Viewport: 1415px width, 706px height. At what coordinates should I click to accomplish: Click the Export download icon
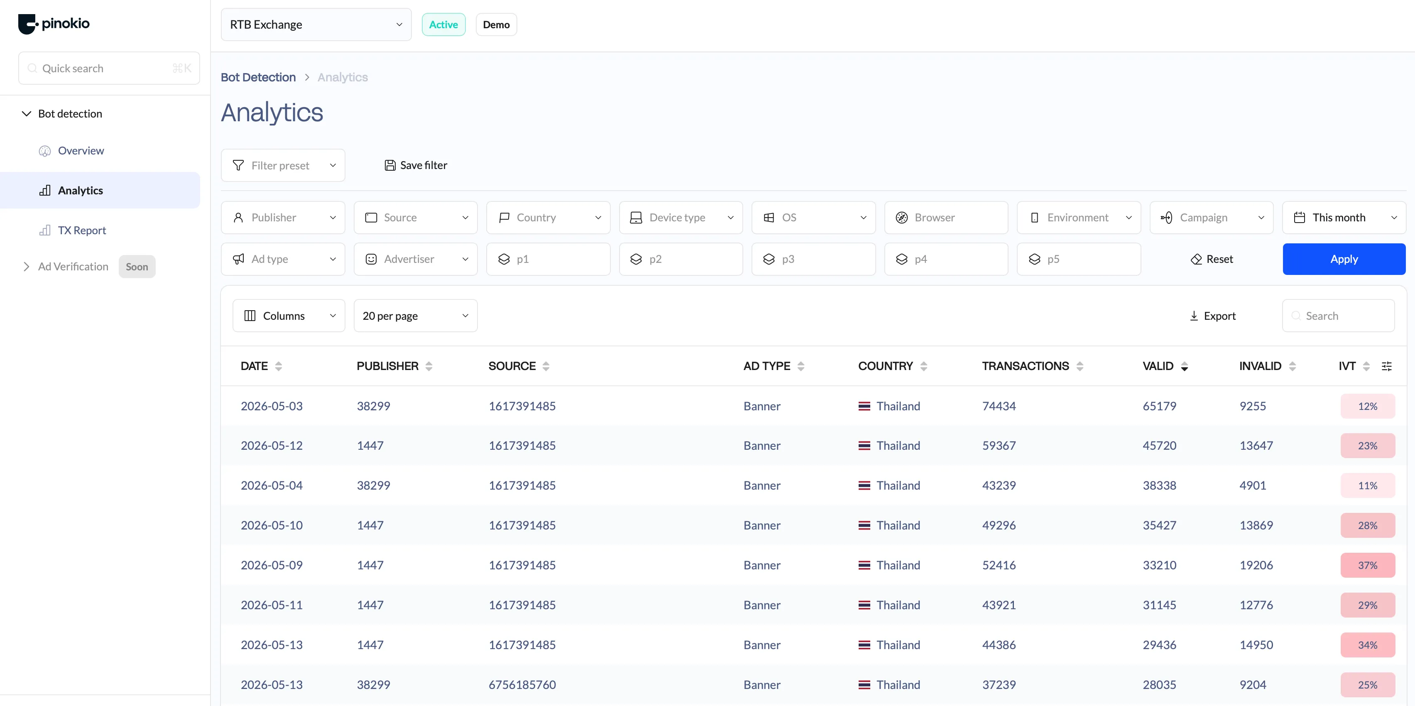[1194, 316]
